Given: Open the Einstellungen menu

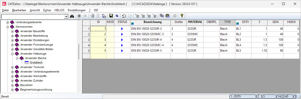Looking at the screenshot, I should coord(77,10).
